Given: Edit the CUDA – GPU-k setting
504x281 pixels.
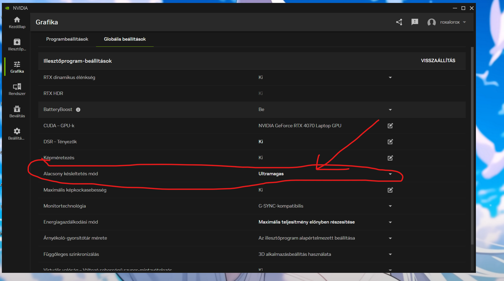Looking at the screenshot, I should (x=390, y=126).
